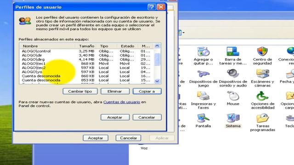Screen dimensions: 294x165
Task: Click Aceptar in the system properties window
Action: 96,138
